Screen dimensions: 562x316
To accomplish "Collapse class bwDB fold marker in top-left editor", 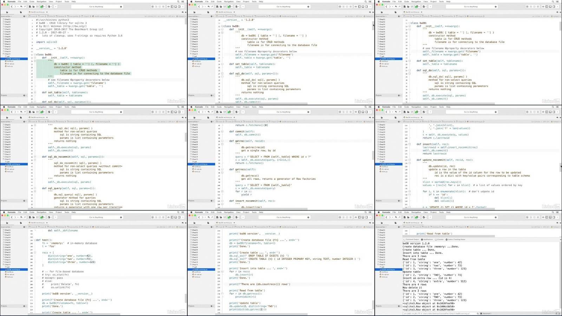I will 35,55.
